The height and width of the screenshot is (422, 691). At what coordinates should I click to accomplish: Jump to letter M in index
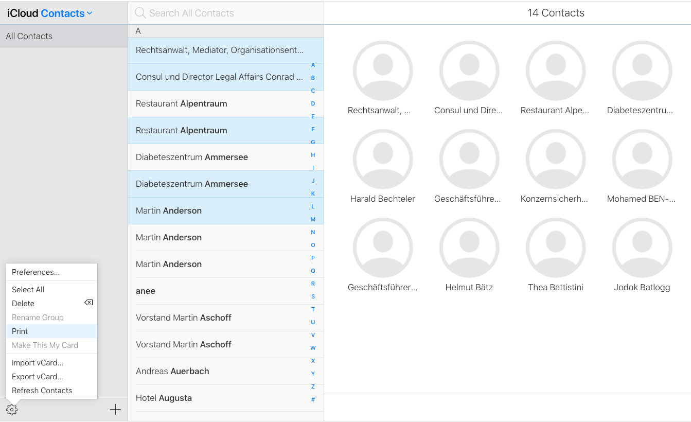click(313, 219)
